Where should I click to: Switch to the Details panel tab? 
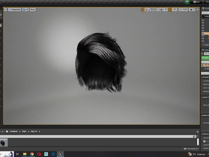click(x=206, y=50)
